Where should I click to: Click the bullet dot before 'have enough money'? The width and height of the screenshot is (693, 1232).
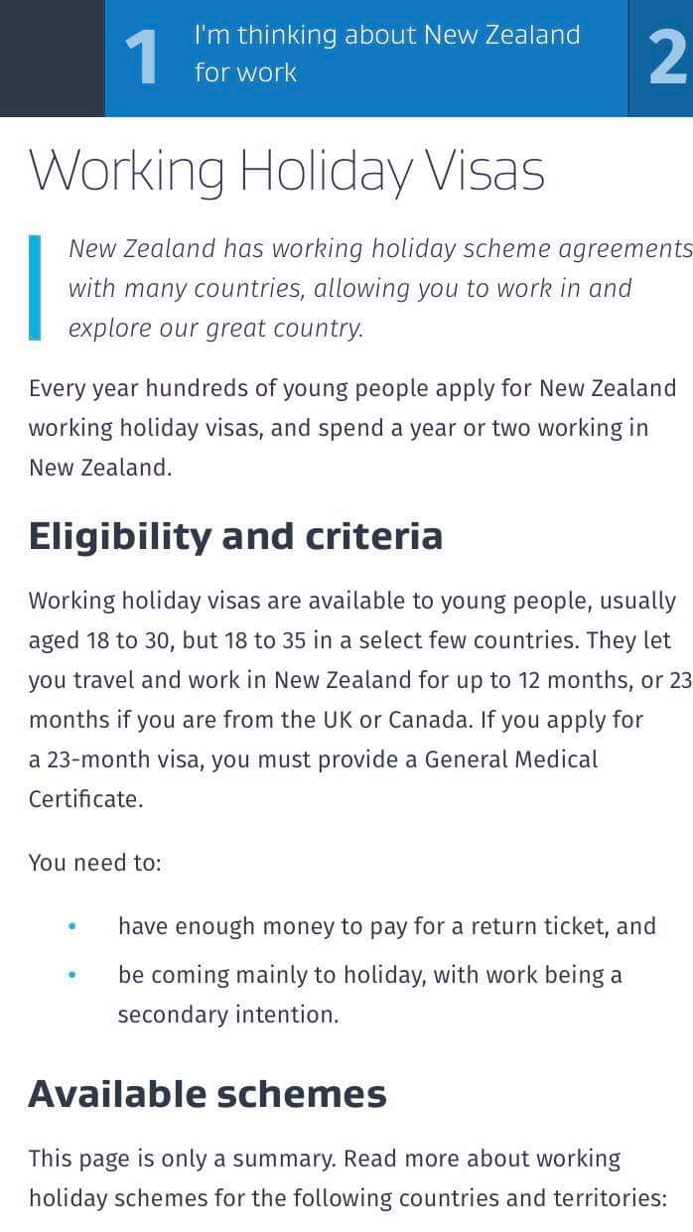point(72,927)
